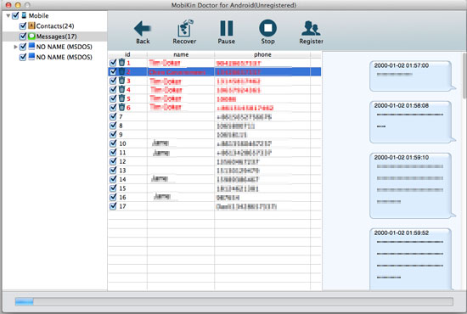Pause the scan with Pause icon

227,28
